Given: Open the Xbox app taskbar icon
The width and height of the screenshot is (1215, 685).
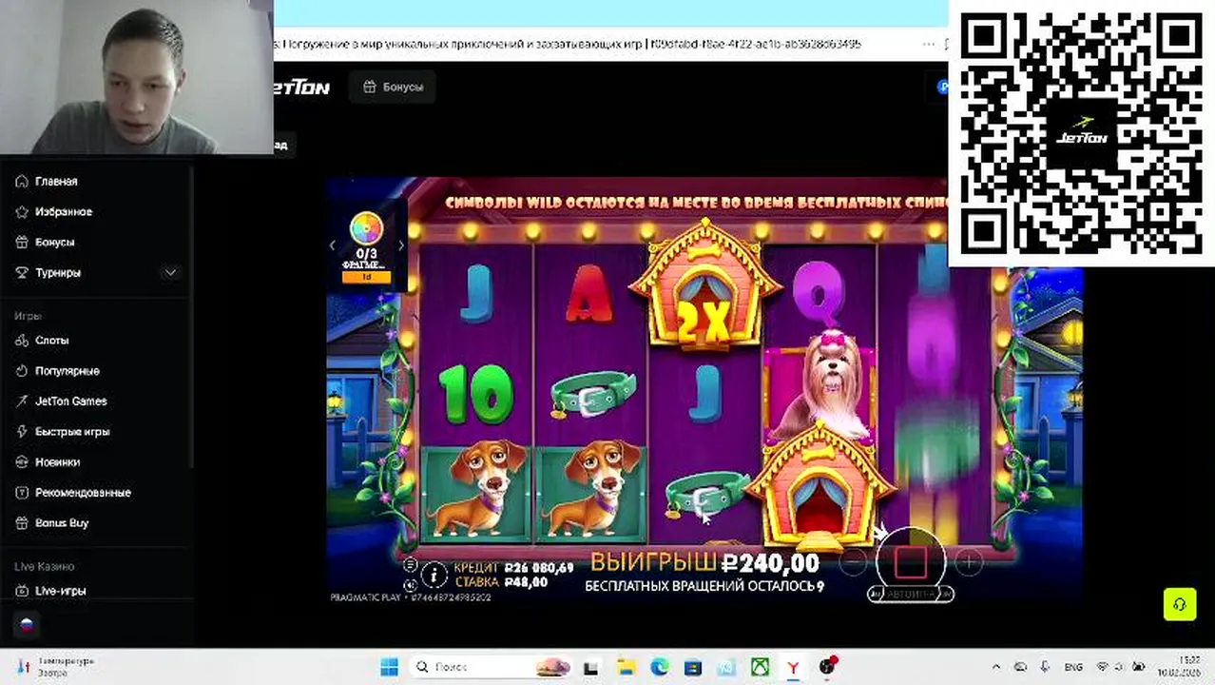Looking at the screenshot, I should point(760,667).
